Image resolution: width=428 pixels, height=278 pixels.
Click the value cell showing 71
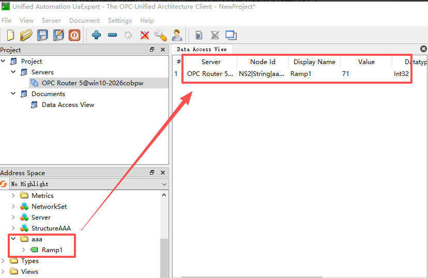(x=366, y=74)
